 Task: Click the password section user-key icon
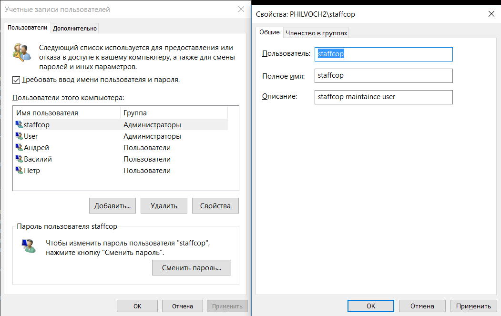click(29, 246)
